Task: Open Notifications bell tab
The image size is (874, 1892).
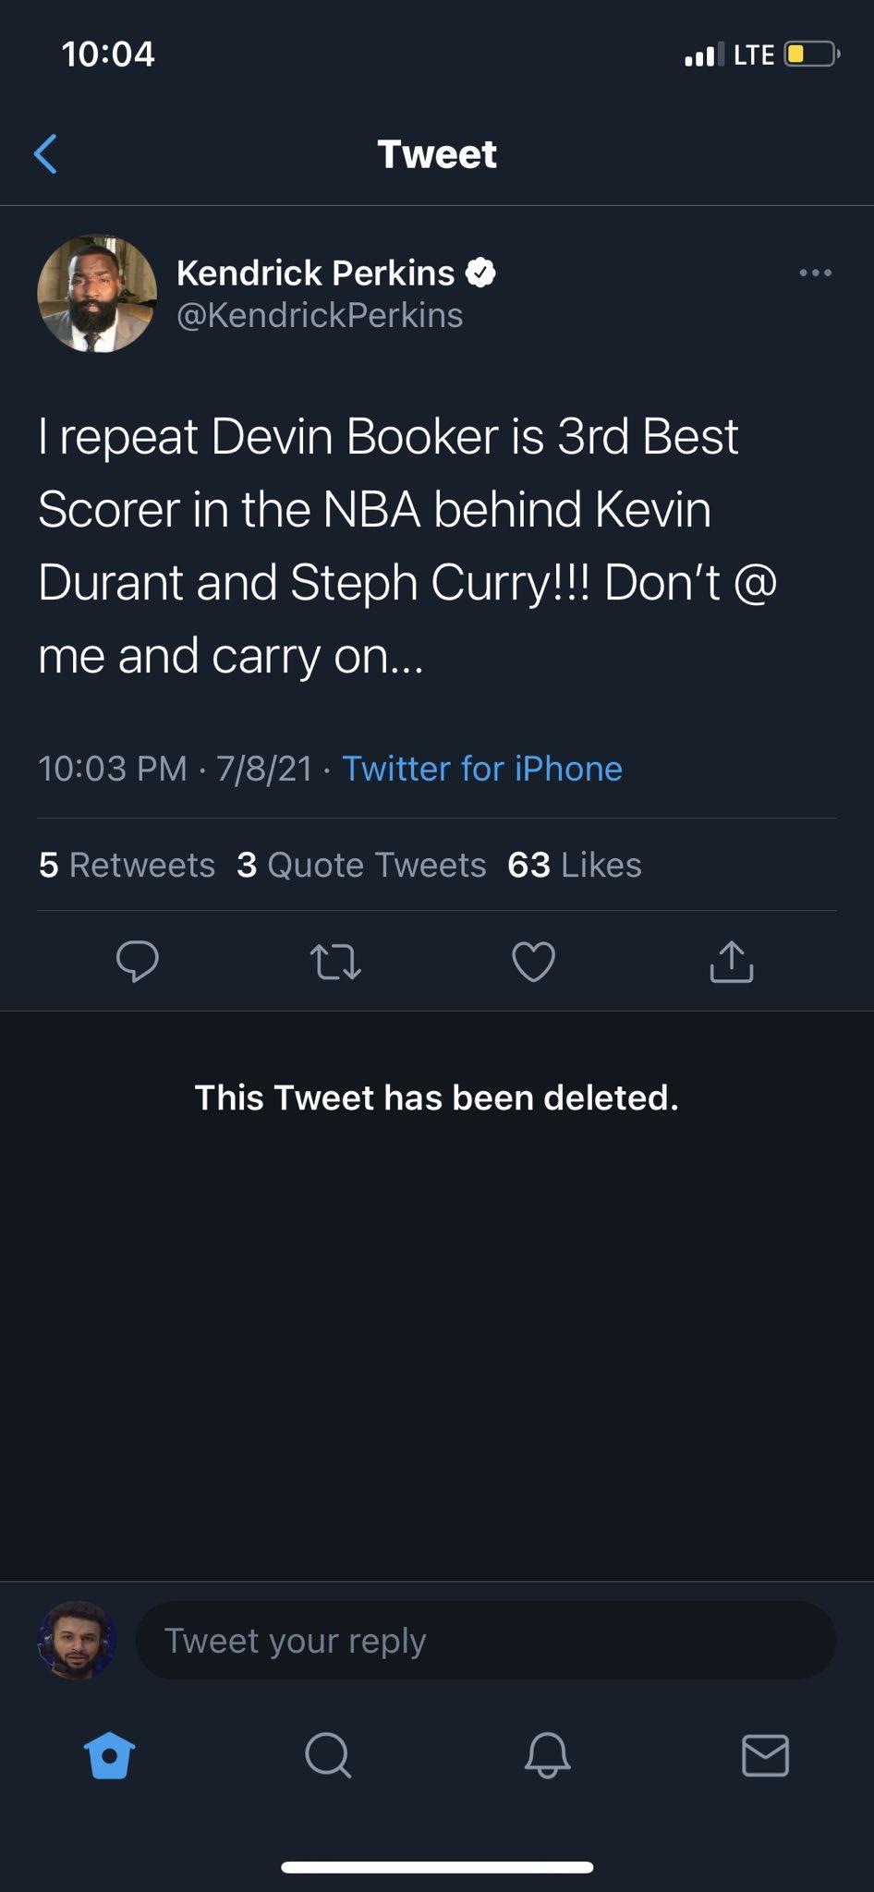Action: pos(547,1754)
